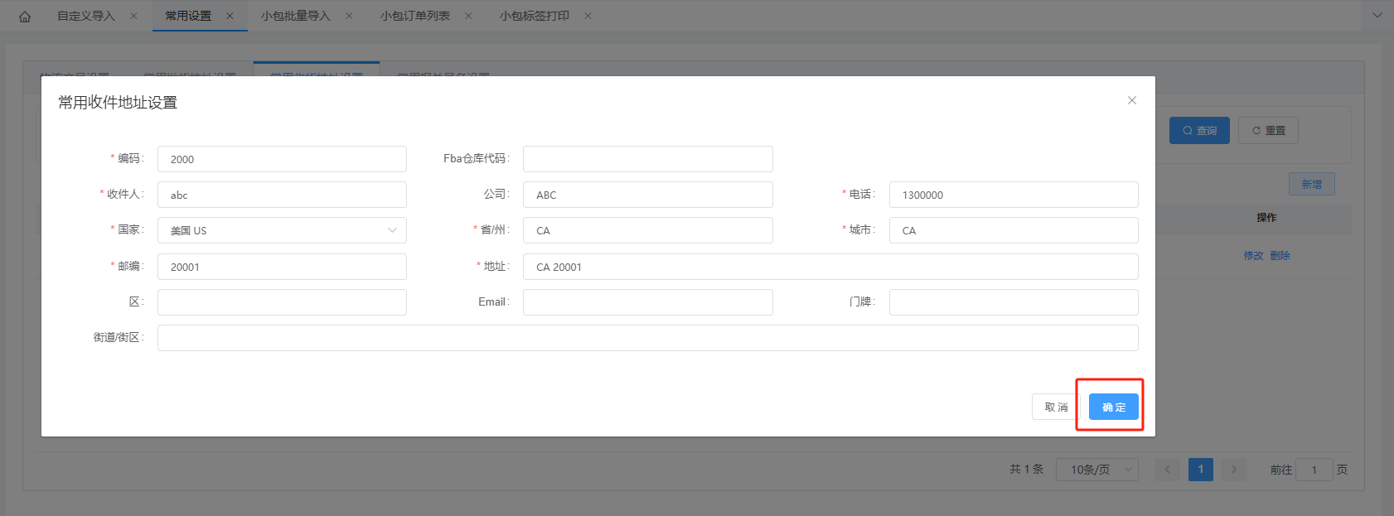This screenshot has width=1394, height=516.
Task: Click the 电话 phone input field
Action: click(1013, 195)
